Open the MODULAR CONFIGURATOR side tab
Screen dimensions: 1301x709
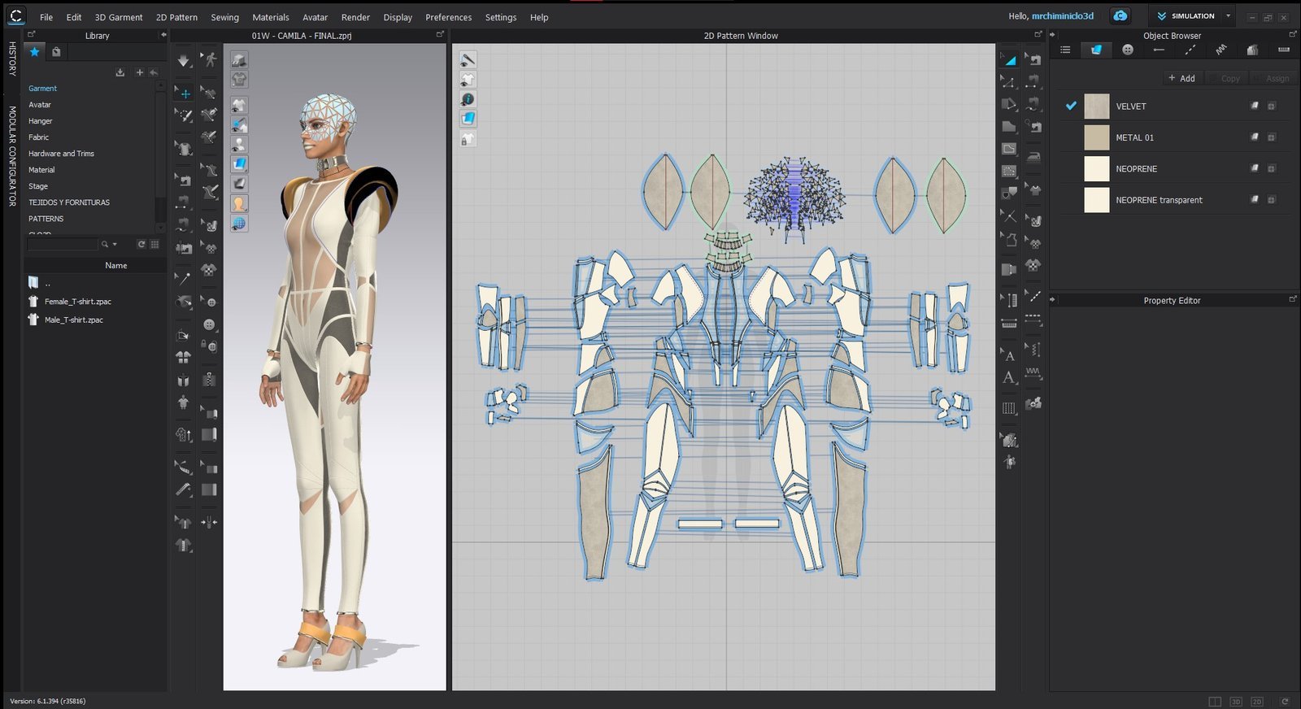(x=12, y=156)
